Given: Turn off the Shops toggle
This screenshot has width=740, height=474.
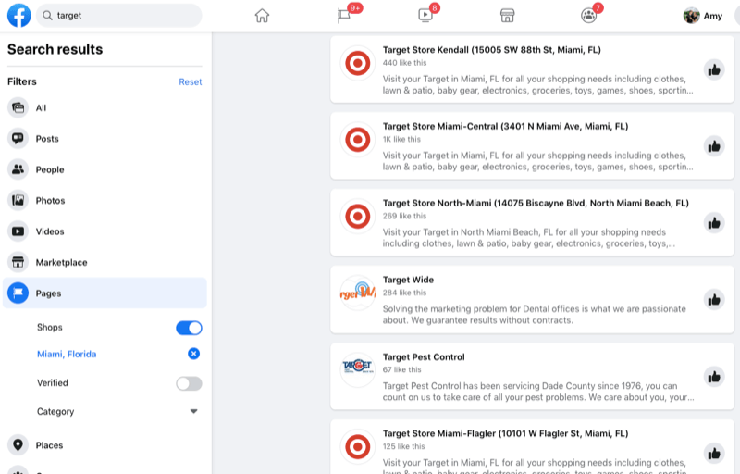Looking at the screenshot, I should click(x=189, y=328).
